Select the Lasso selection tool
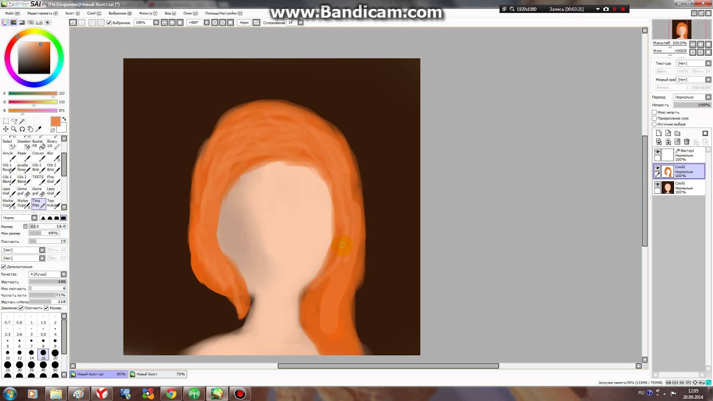 tap(14, 121)
